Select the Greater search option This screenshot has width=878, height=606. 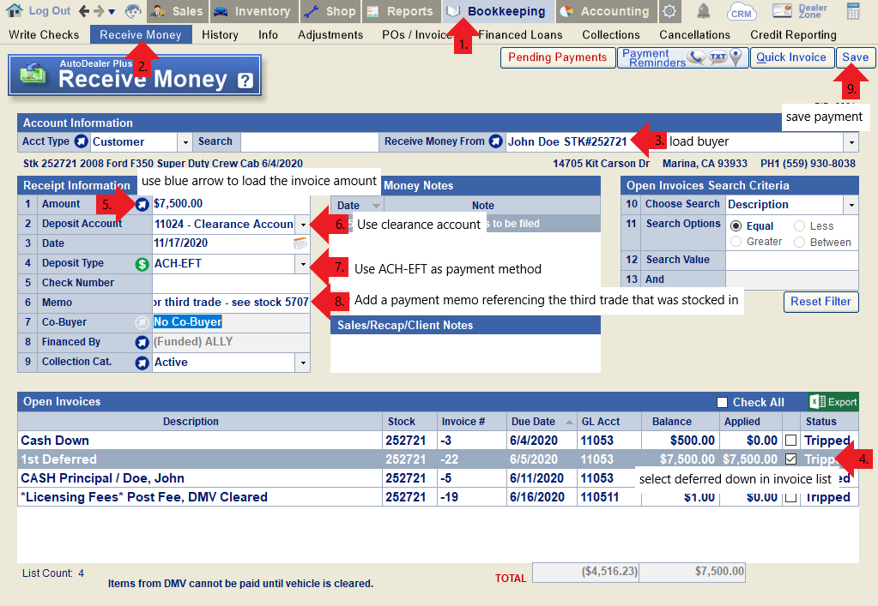[x=736, y=242]
